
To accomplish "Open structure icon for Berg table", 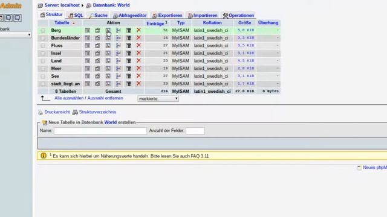I will 98,30.
